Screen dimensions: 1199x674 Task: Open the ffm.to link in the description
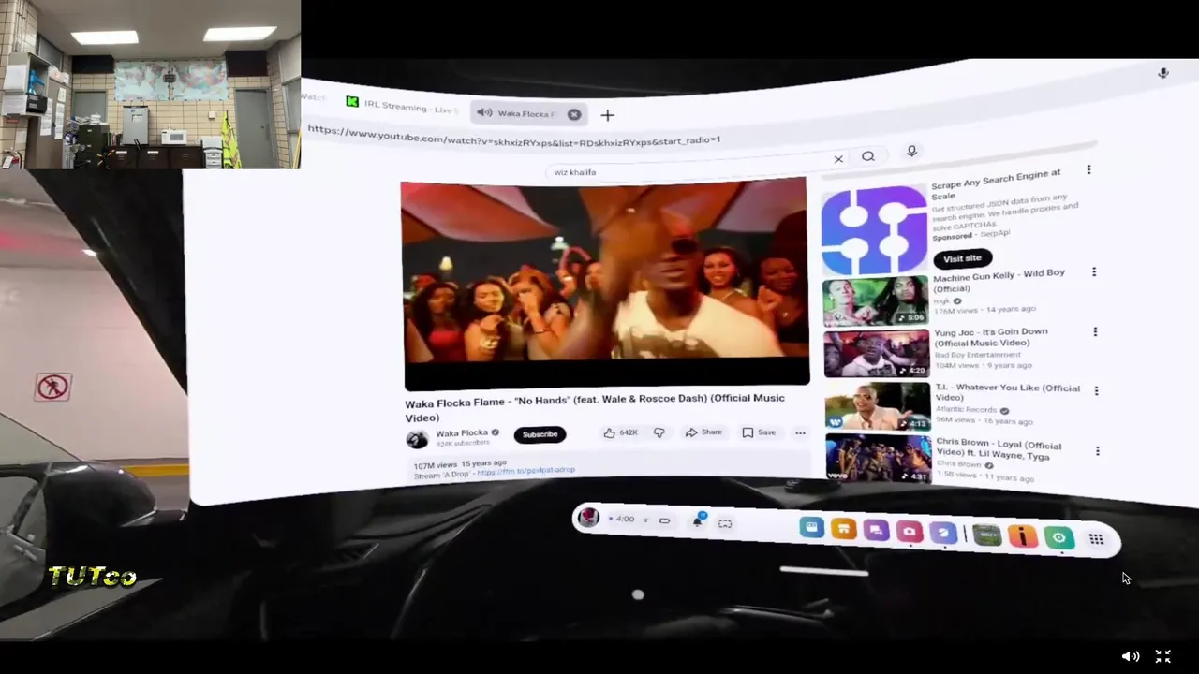point(525,471)
